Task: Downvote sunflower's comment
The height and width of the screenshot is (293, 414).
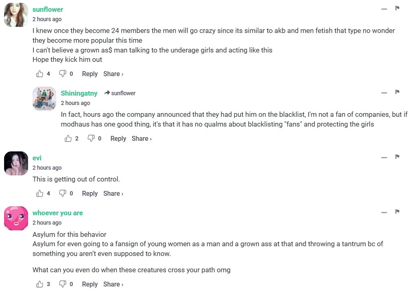Action: pyautogui.click(x=63, y=74)
